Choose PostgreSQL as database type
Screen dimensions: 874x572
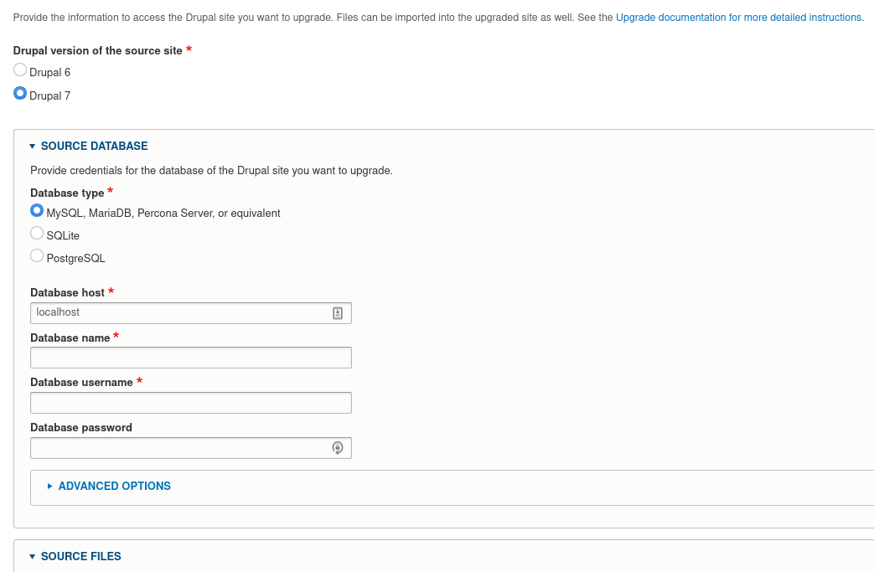pyautogui.click(x=37, y=255)
